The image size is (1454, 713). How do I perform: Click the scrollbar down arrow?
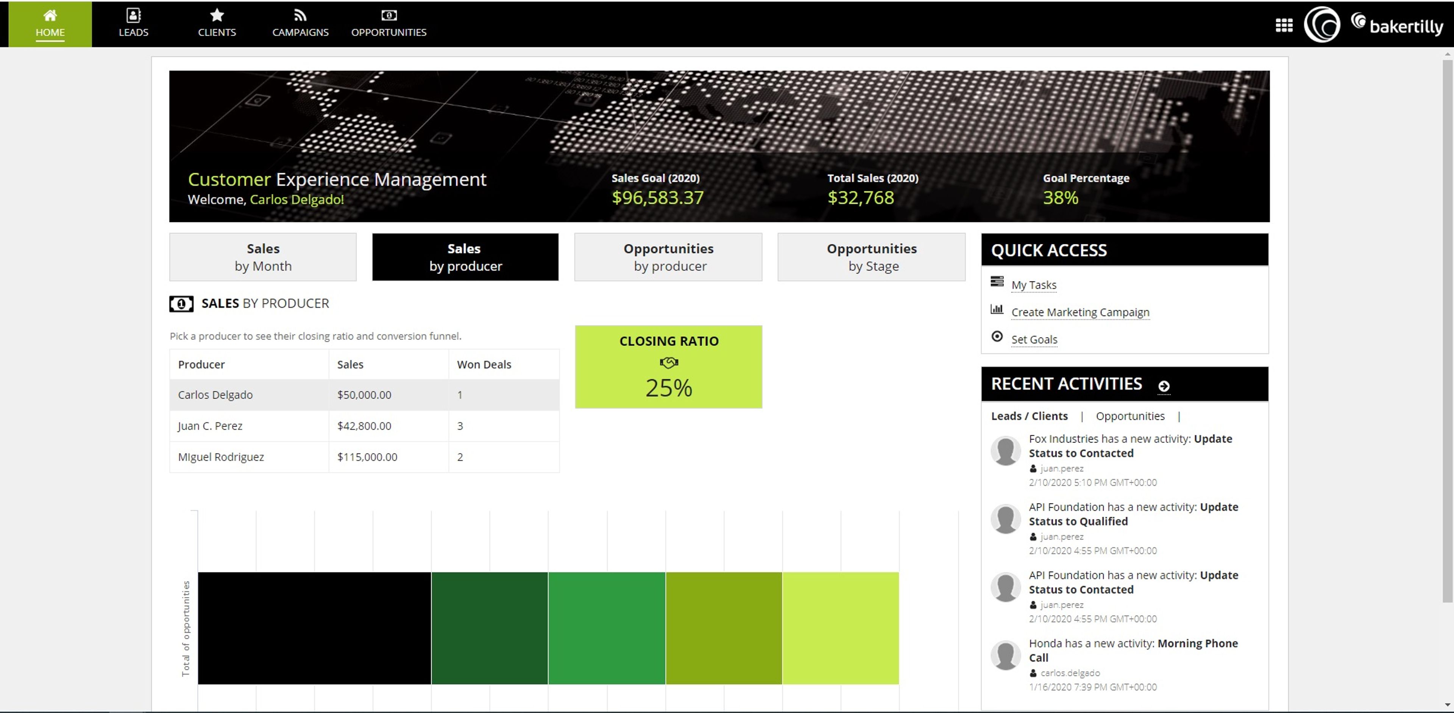point(1447,705)
